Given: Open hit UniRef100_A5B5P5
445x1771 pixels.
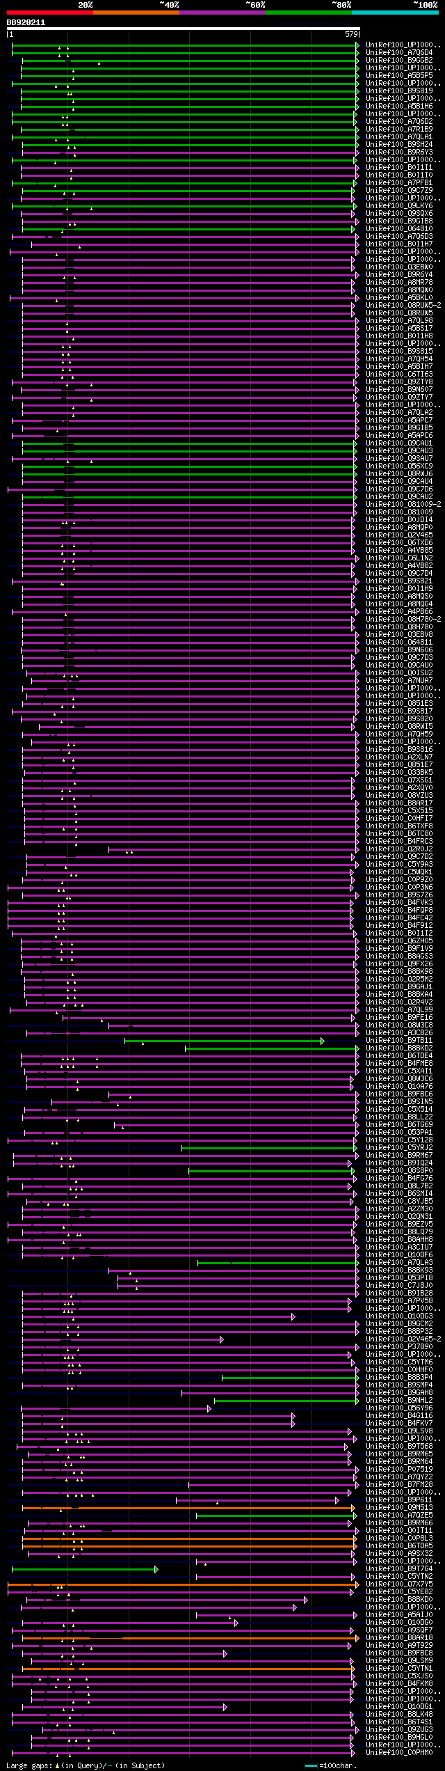Looking at the screenshot, I should (399, 75).
